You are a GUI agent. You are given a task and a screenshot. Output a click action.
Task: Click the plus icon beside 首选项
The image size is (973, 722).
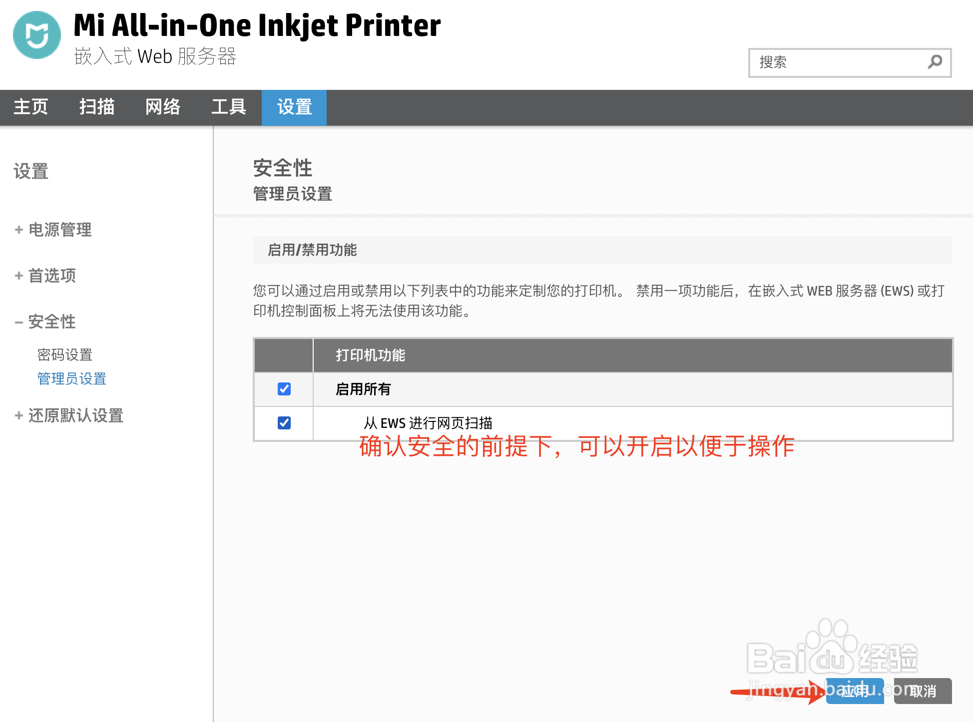click(19, 276)
